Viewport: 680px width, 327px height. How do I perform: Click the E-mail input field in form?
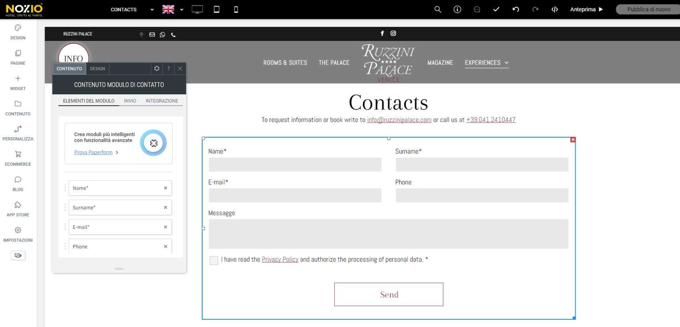(295, 195)
